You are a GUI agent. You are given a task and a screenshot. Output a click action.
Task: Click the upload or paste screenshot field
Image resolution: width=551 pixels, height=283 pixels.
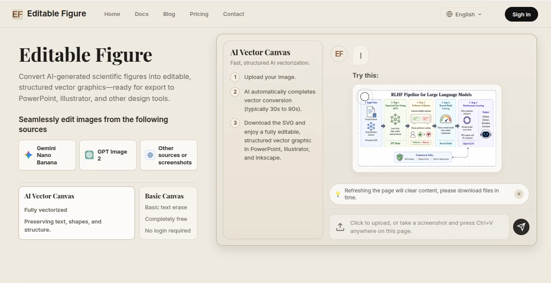point(420,227)
